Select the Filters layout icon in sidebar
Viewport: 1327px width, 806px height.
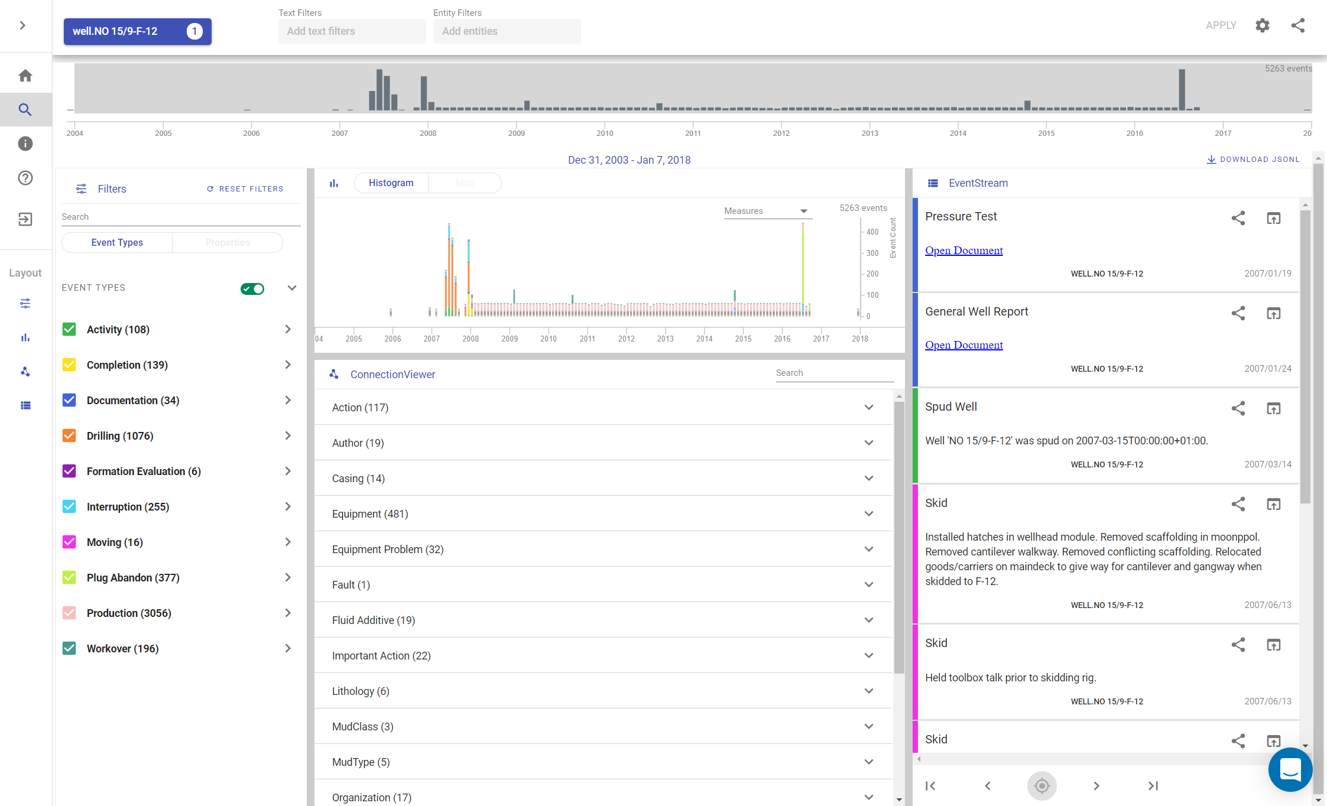25,304
